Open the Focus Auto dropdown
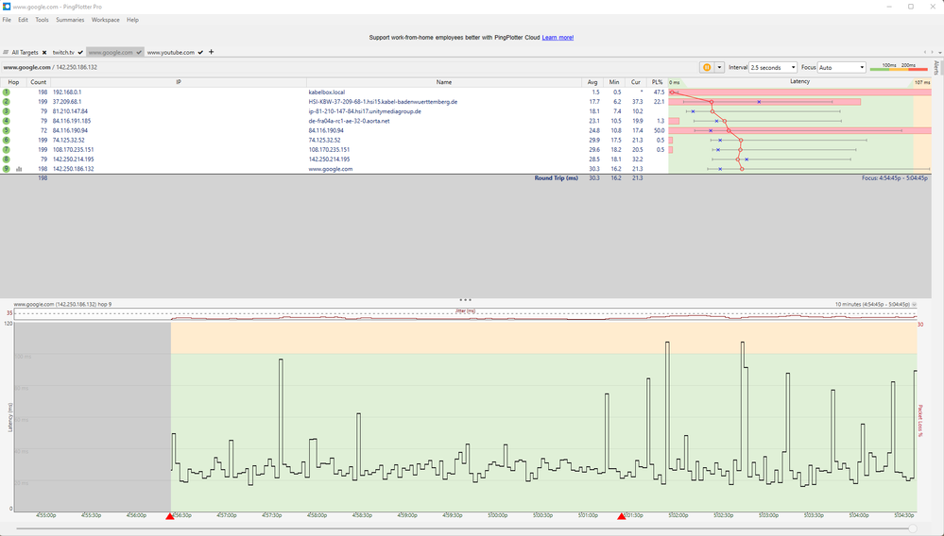 [842, 67]
